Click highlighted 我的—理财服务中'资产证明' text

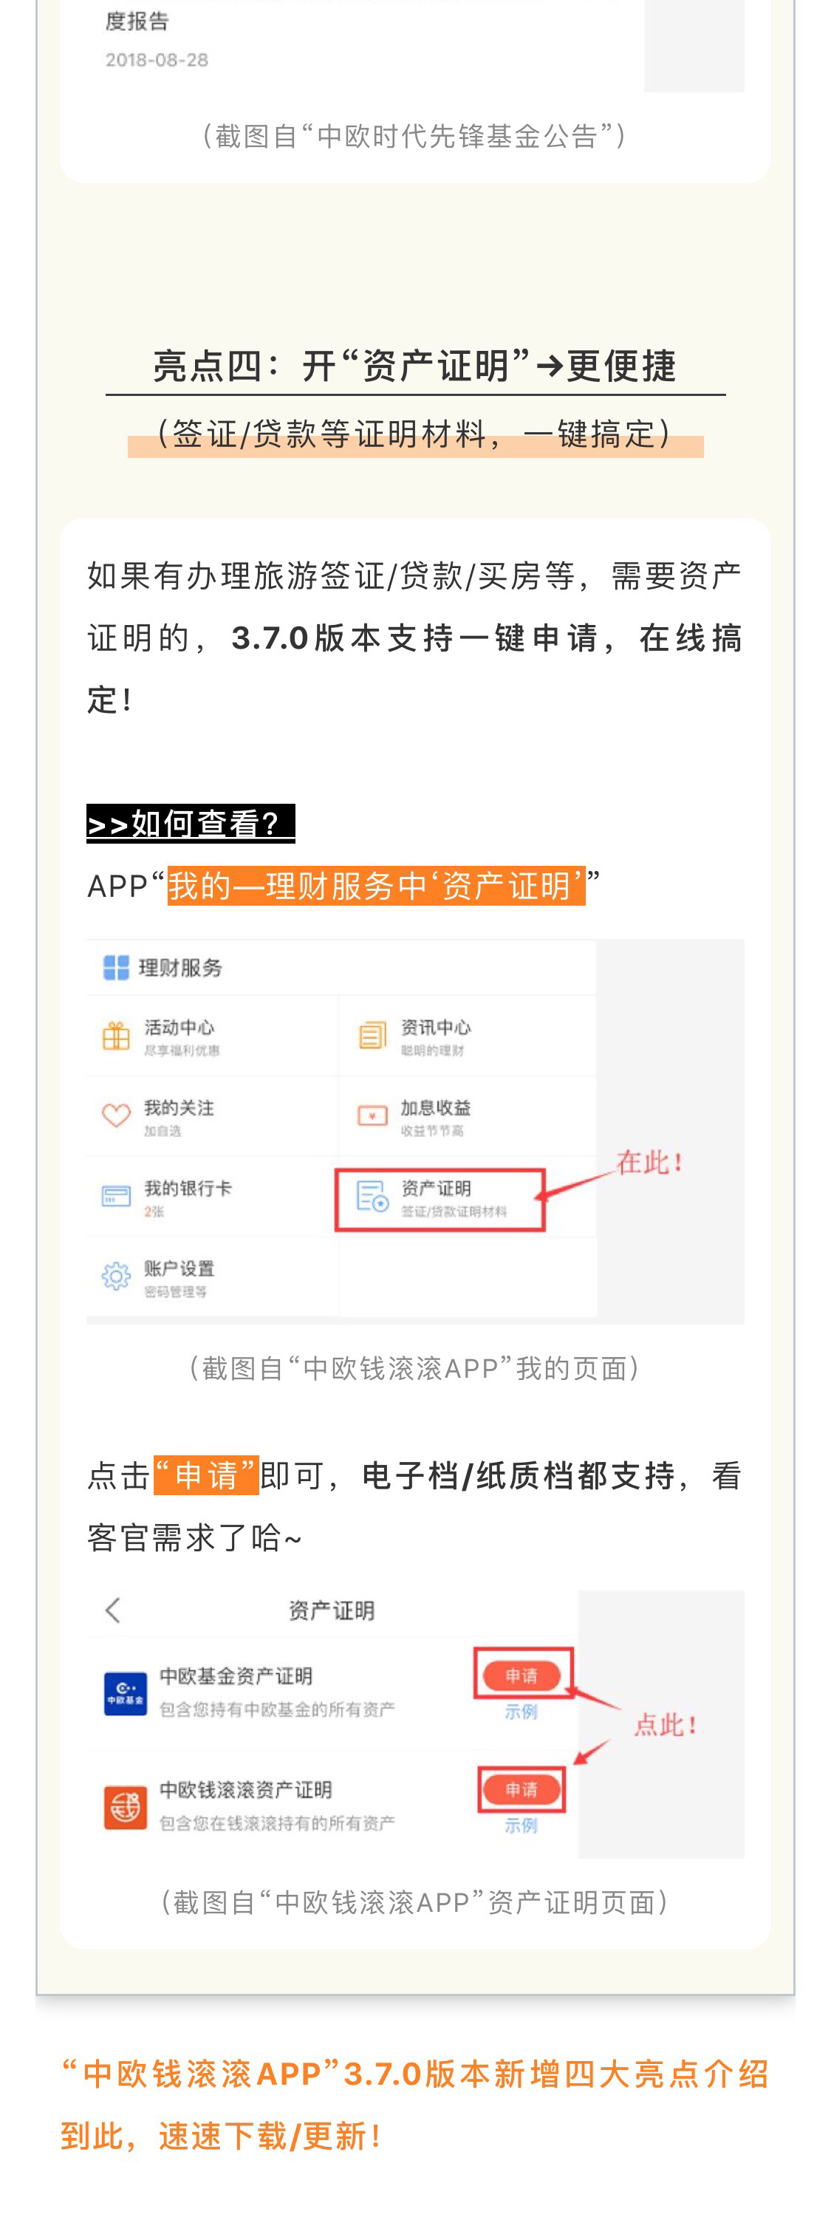point(377,885)
